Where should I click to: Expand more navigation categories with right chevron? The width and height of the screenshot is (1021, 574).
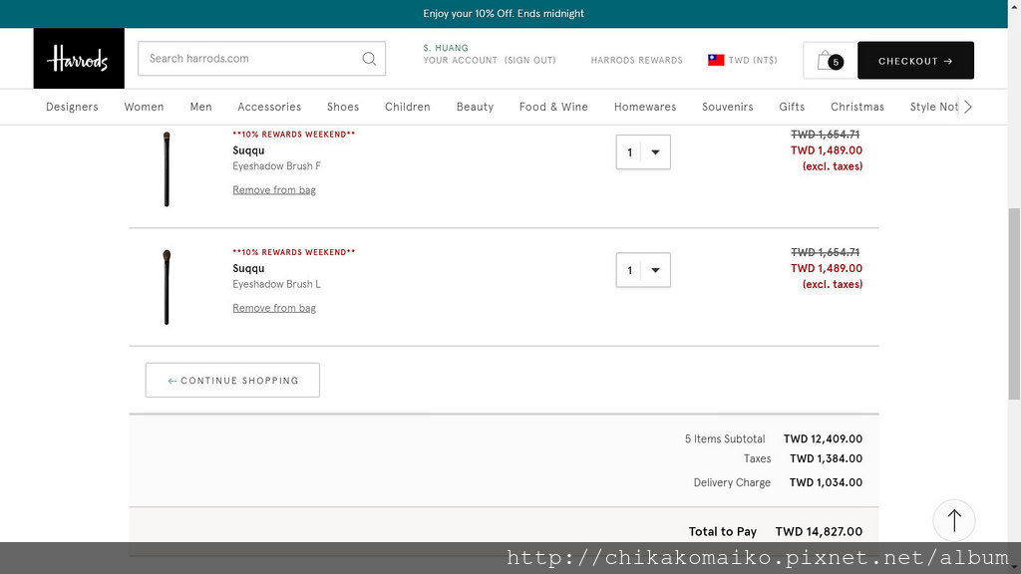967,107
